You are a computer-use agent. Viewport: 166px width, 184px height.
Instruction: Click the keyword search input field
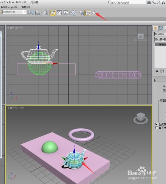click(x=128, y=2)
